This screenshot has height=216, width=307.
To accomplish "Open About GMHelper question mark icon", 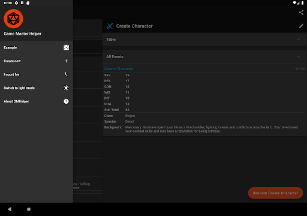I will coord(66,101).
